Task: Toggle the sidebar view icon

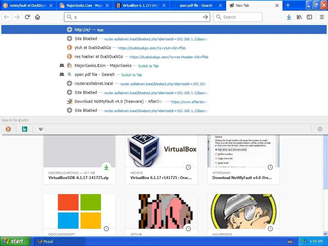Action: point(309,17)
